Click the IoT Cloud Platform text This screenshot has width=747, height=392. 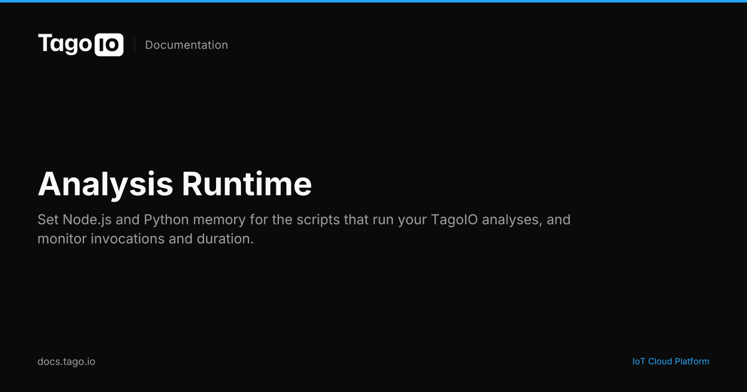coord(670,362)
